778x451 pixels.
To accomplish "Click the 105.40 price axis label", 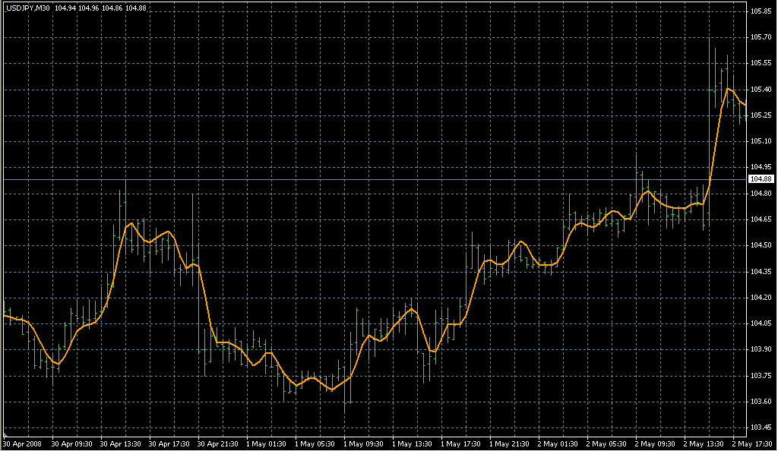I will pyautogui.click(x=761, y=90).
